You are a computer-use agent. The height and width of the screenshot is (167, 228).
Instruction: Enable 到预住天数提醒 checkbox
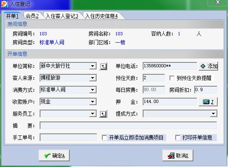pyautogui.click(x=172, y=78)
